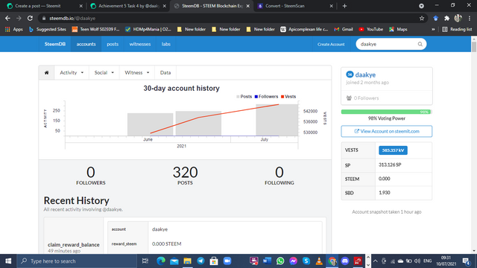Image resolution: width=477 pixels, height=268 pixels.
Task: Open VLC media player from the taskbar
Action: point(319,261)
